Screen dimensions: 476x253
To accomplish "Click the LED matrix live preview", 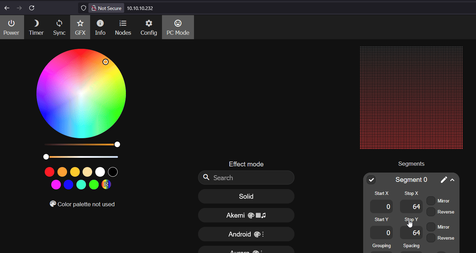I will tap(411, 98).
